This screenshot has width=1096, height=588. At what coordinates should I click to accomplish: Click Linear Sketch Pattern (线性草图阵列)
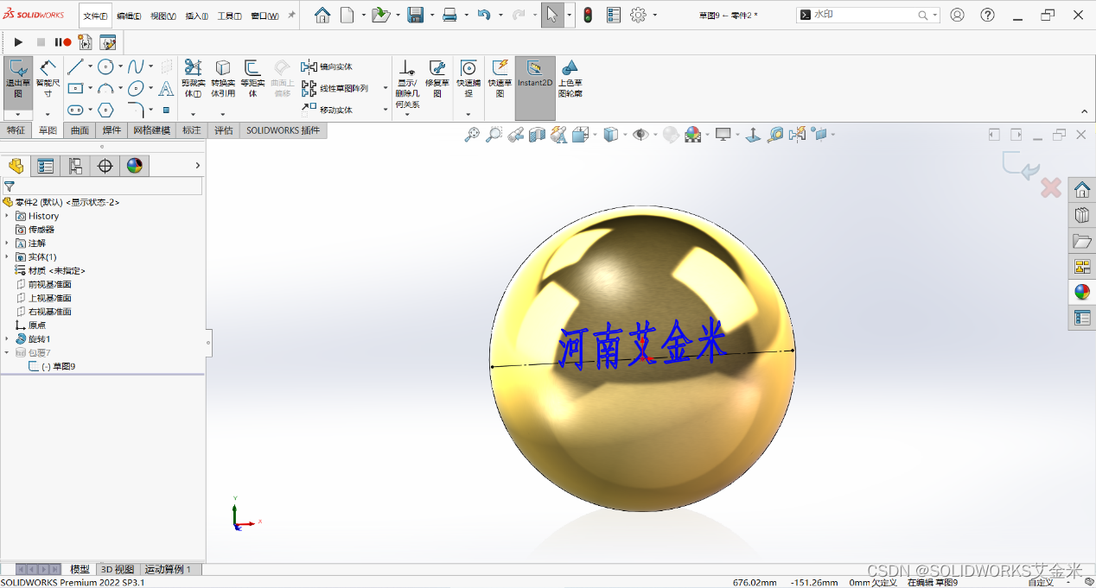tap(335, 88)
